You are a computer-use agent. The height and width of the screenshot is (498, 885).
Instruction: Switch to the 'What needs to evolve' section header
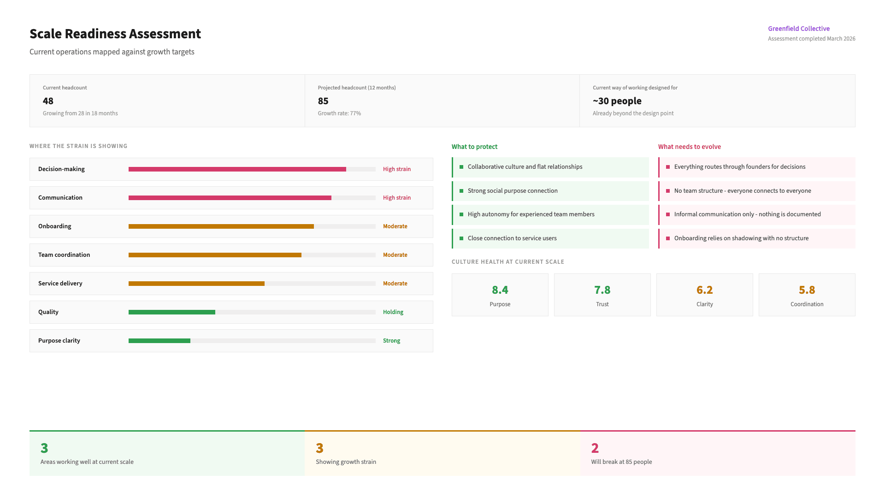(x=689, y=146)
